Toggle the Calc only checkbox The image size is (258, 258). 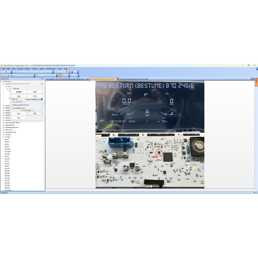pyautogui.click(x=12, y=89)
